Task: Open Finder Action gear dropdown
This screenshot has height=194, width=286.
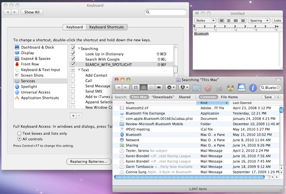Action: coord(171,87)
